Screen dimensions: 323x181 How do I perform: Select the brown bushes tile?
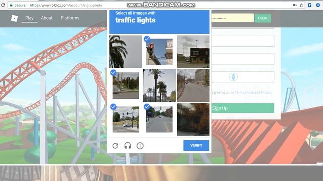tap(193, 119)
